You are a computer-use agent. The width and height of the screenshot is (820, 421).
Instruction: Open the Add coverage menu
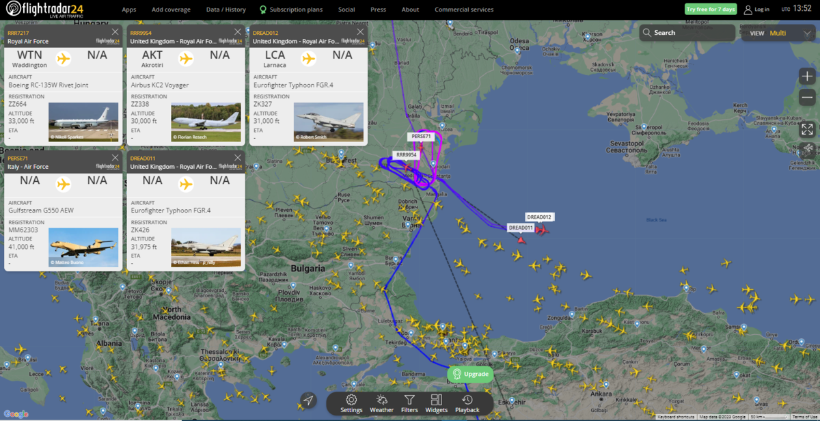point(171,10)
